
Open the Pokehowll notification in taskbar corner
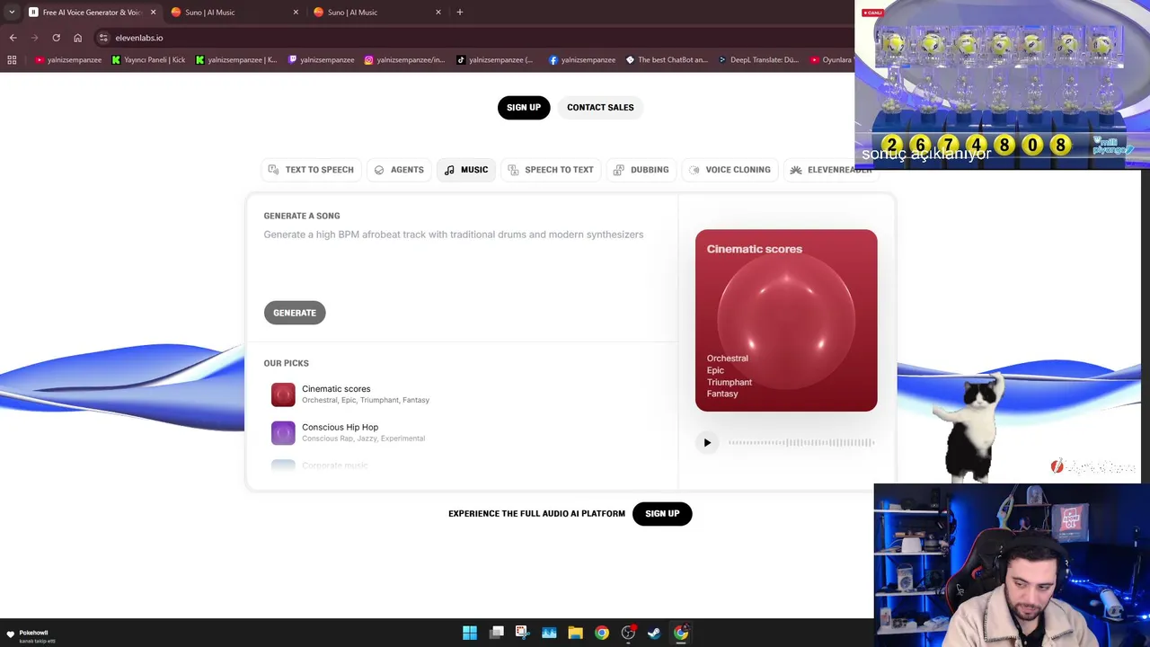pos(31,636)
